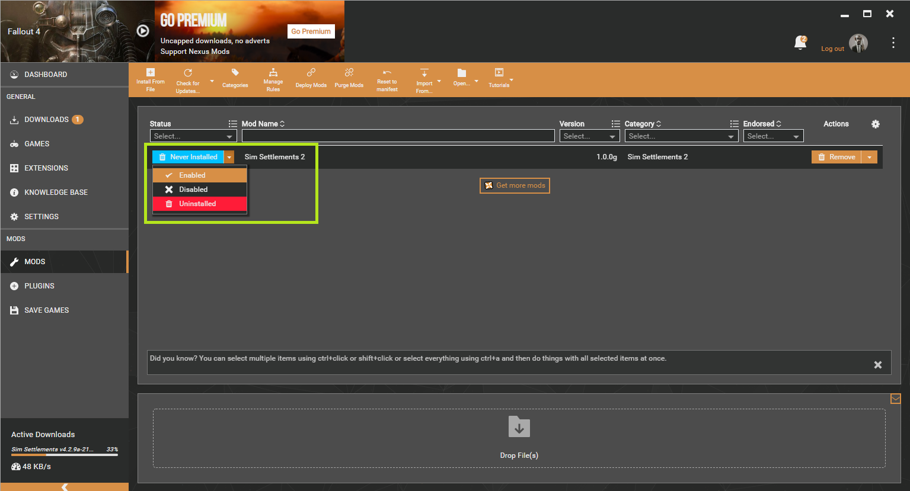Viewport: 910px width, 491px height.
Task: Open the Category filter dropdown
Action: [x=681, y=136]
